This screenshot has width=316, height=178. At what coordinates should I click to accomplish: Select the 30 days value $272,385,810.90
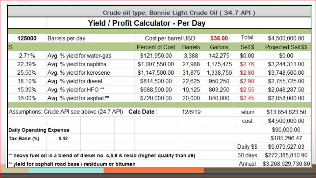(x=286, y=155)
